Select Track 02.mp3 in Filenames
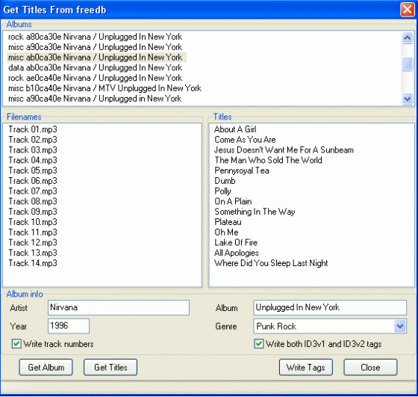 click(33, 140)
